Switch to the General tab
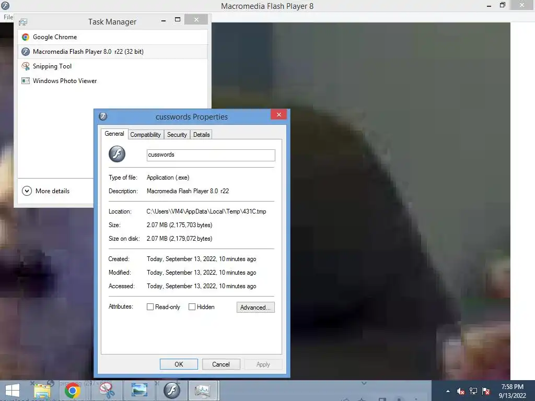The image size is (535, 401). click(x=114, y=134)
